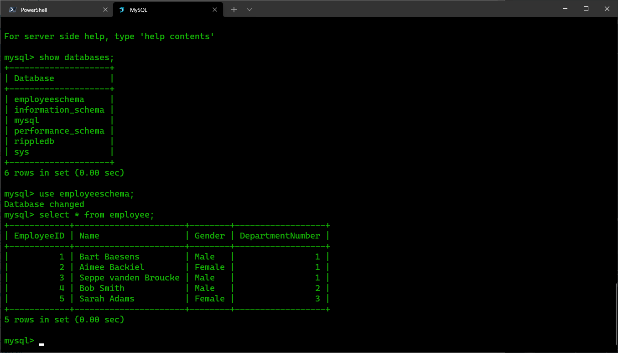Click the rippledb database name
Screen dimensions: 618x353
34,141
